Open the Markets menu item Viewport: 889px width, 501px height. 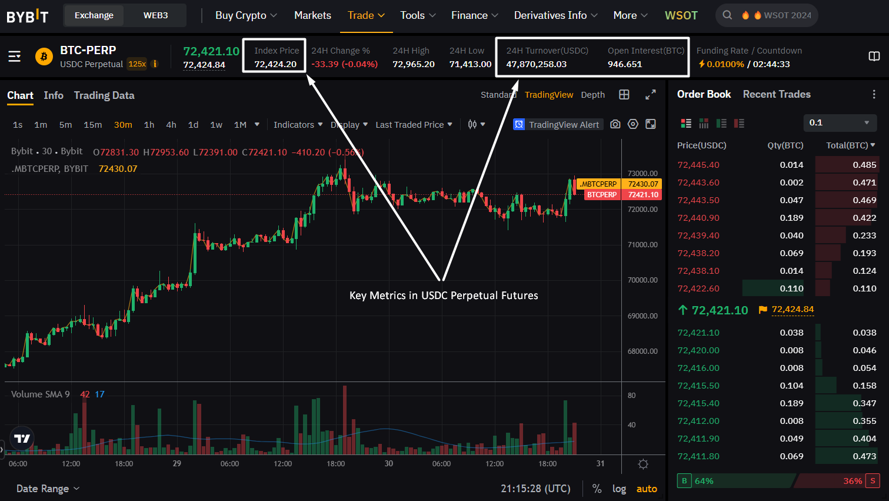tap(312, 15)
